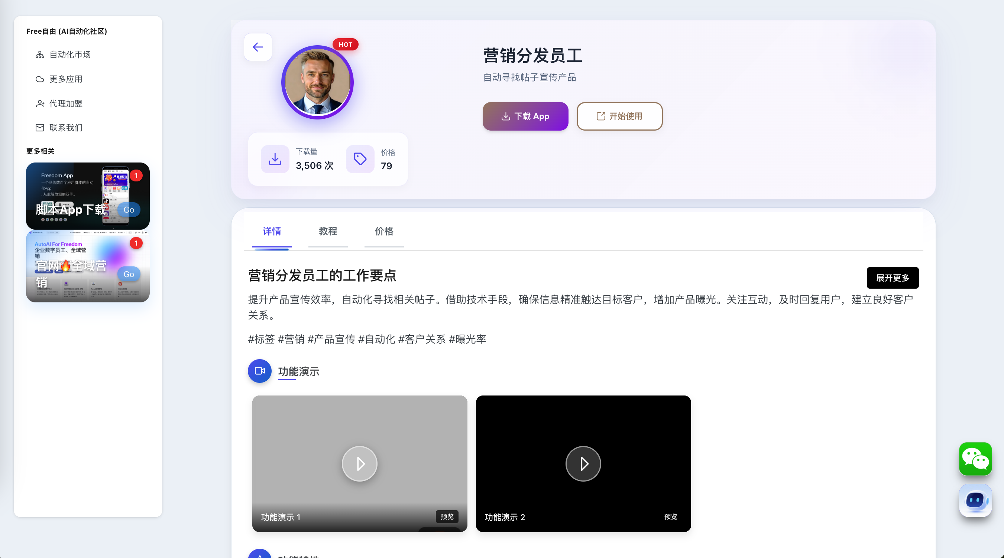Screen dimensions: 1004x558
Task: Open the robot chat assistant icon
Action: point(975,500)
